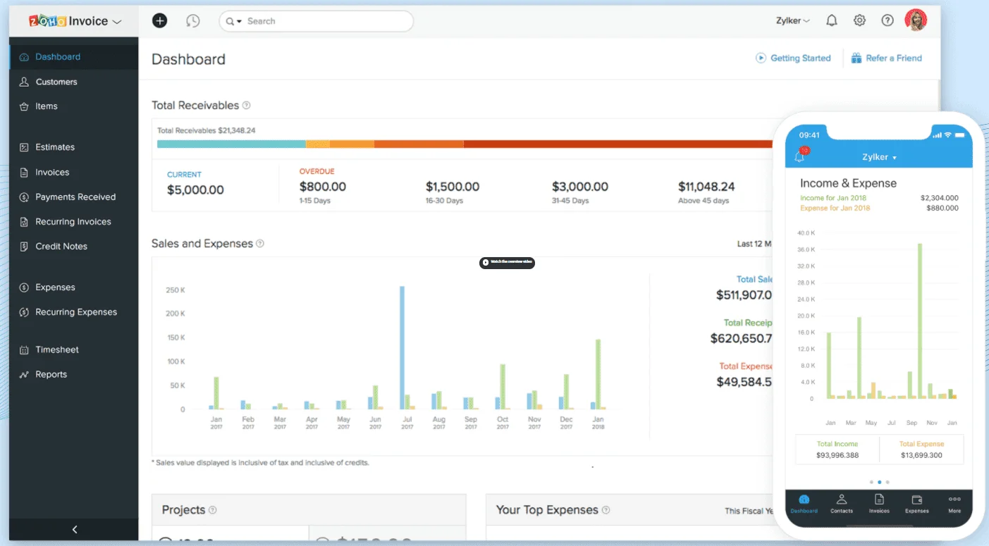Screen dimensions: 989x546
Task: Collapse the sidebar with the left chevron
Action: coord(75,530)
